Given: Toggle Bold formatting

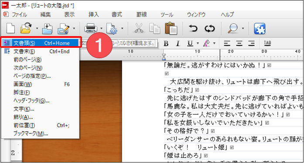Looking at the screenshot, I should [x=166, y=43].
